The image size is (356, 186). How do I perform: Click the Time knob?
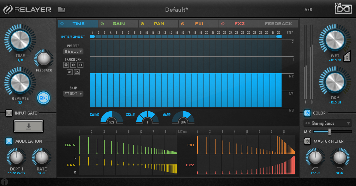tap(20, 40)
